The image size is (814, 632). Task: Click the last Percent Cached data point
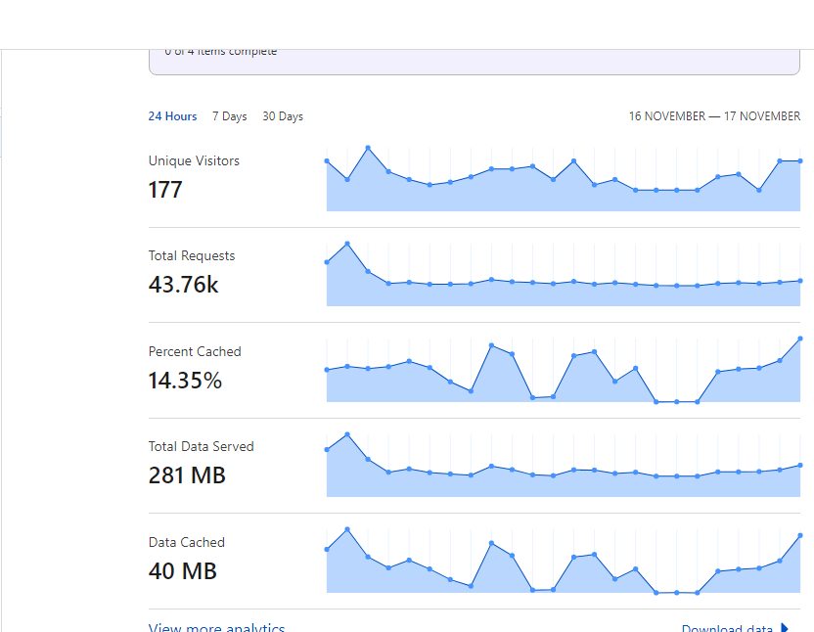(800, 339)
